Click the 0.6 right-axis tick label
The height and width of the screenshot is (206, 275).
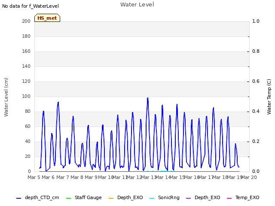pos(256,81)
